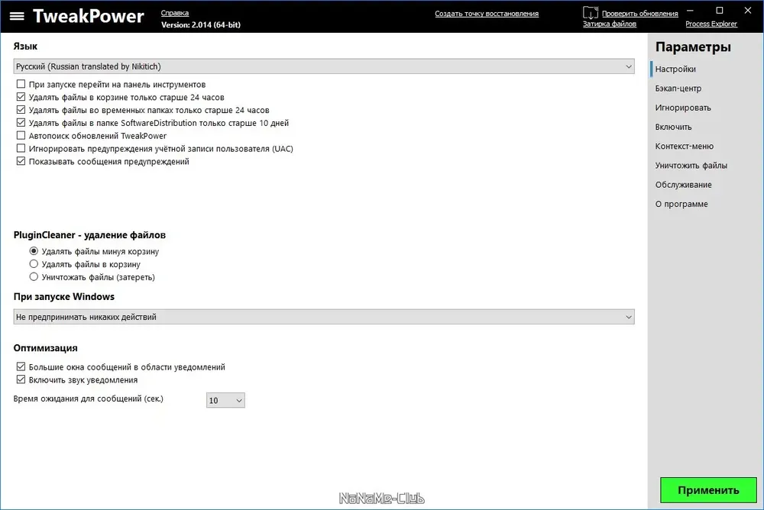Go to the Обслуживание section
Viewport: 764px width, 510px height.
[x=683, y=185]
